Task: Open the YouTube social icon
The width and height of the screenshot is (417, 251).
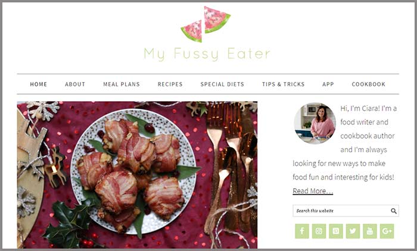Action: click(370, 231)
